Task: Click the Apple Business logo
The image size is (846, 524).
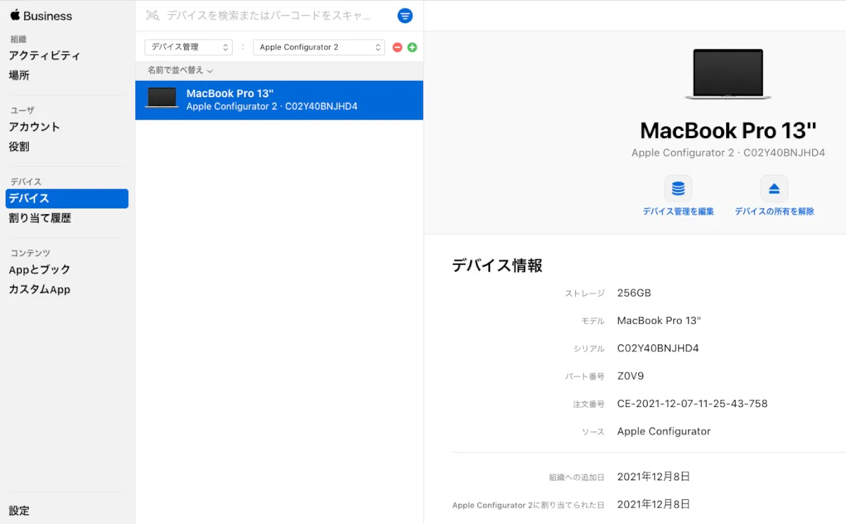Action: point(41,15)
